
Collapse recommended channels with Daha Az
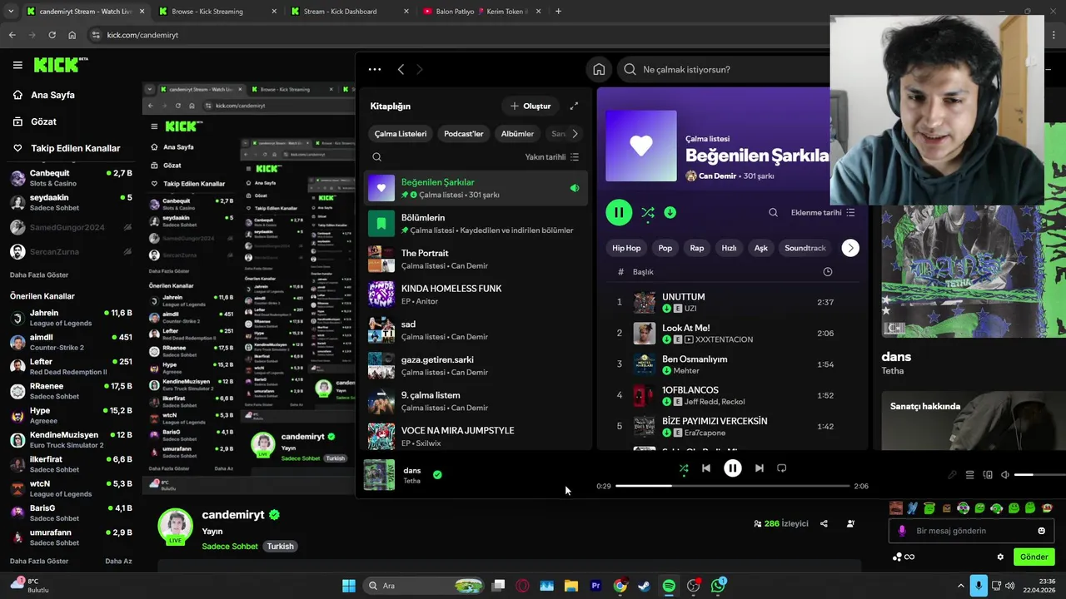tap(118, 562)
